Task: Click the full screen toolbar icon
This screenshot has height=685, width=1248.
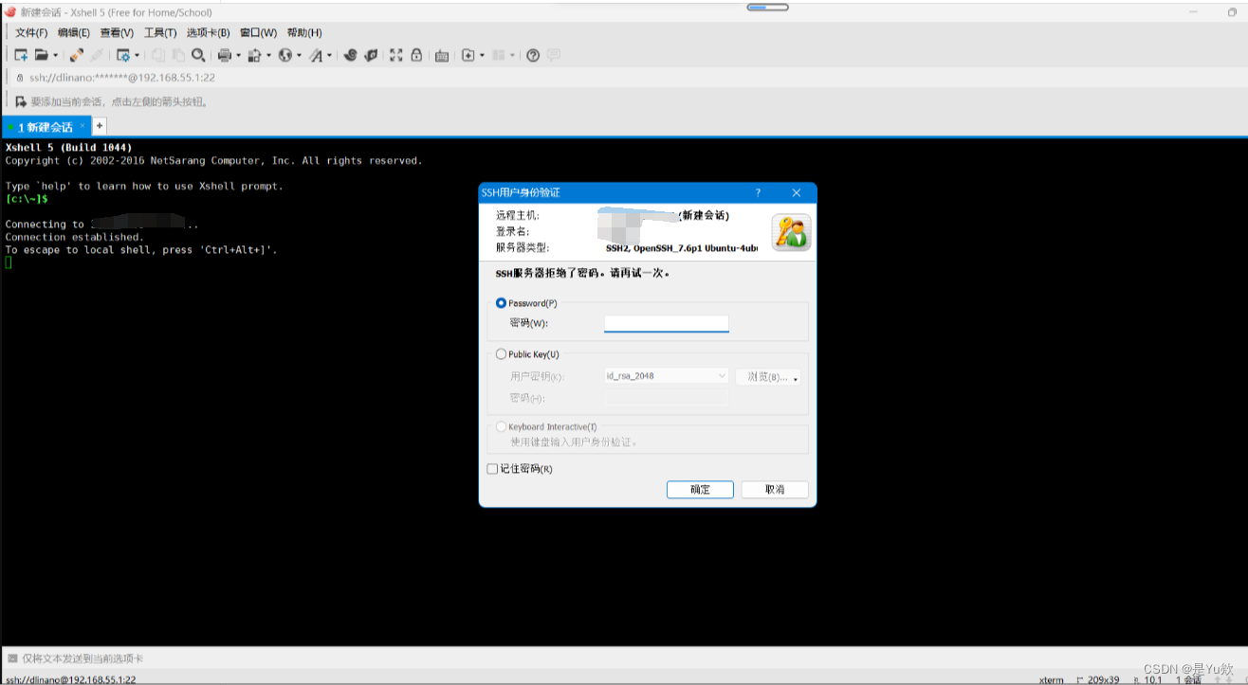Action: (395, 55)
